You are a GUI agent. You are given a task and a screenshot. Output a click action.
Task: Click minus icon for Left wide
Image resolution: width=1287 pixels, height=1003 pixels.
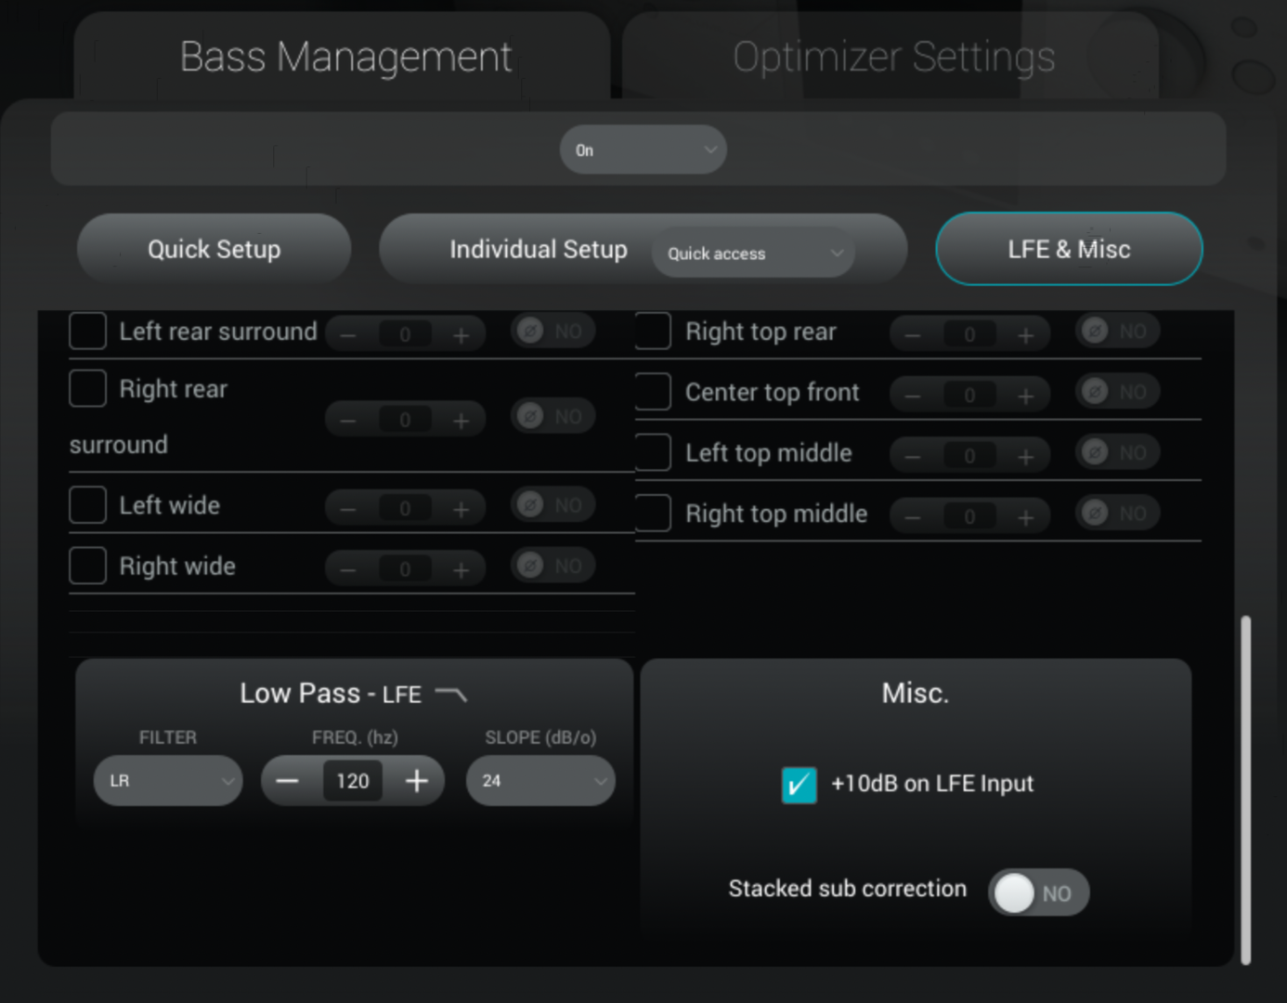click(x=348, y=509)
